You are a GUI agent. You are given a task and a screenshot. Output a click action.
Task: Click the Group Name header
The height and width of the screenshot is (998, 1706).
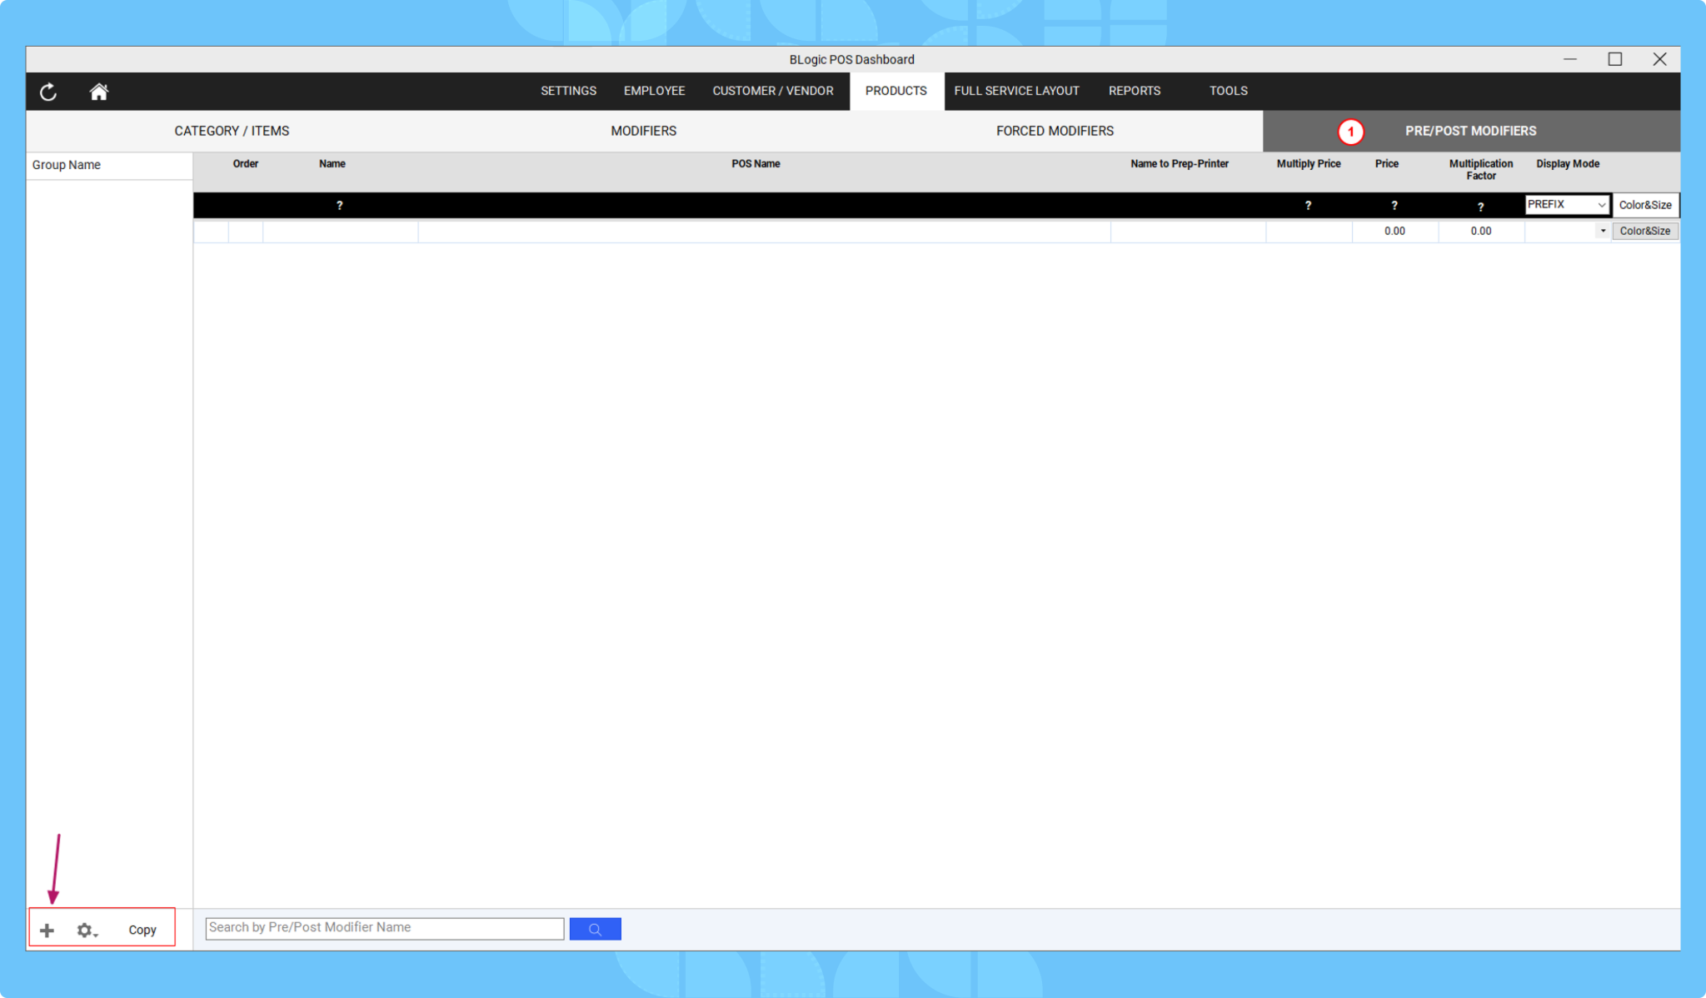coord(67,165)
